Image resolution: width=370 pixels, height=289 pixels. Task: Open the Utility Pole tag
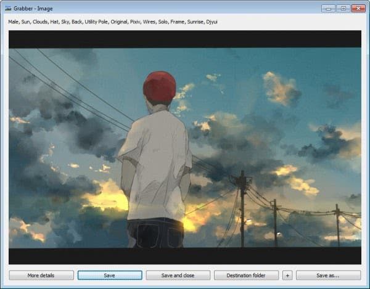coord(96,22)
